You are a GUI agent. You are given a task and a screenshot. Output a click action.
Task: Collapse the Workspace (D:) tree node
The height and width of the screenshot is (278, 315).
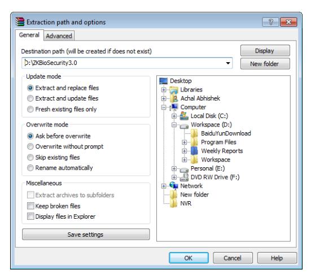pyautogui.click(x=174, y=125)
